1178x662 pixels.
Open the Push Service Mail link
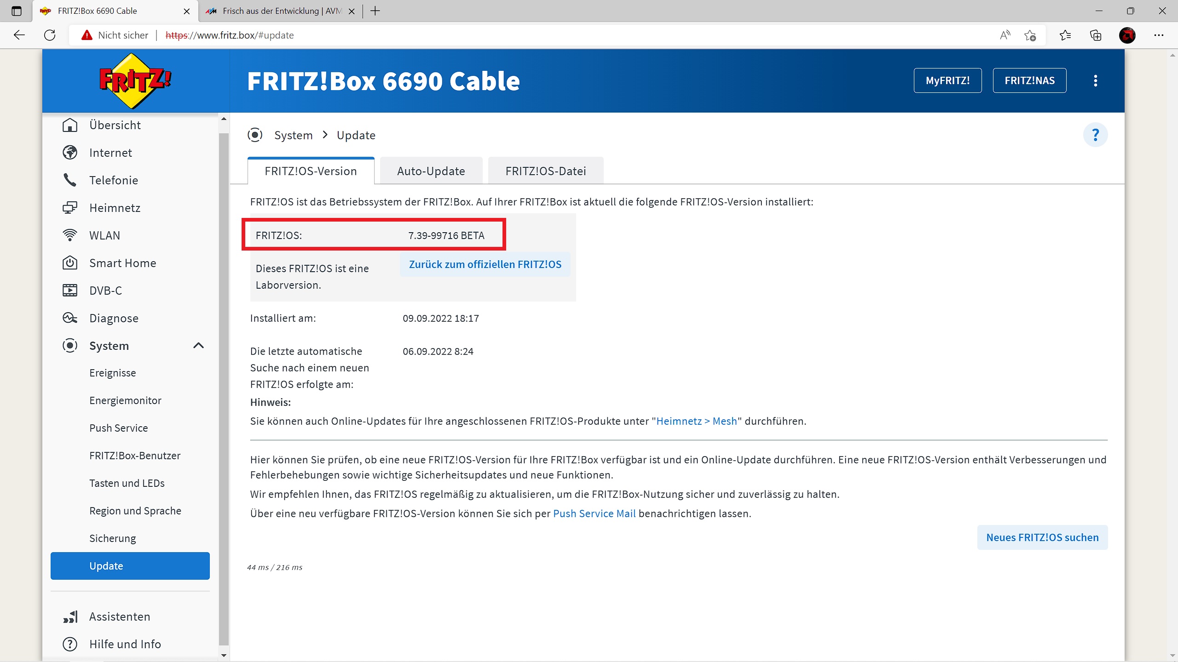(x=594, y=514)
